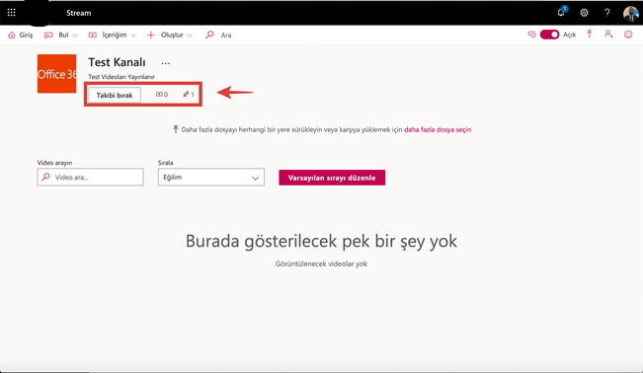The height and width of the screenshot is (373, 643).
Task: Expand the Bul menu
Action: [x=61, y=35]
